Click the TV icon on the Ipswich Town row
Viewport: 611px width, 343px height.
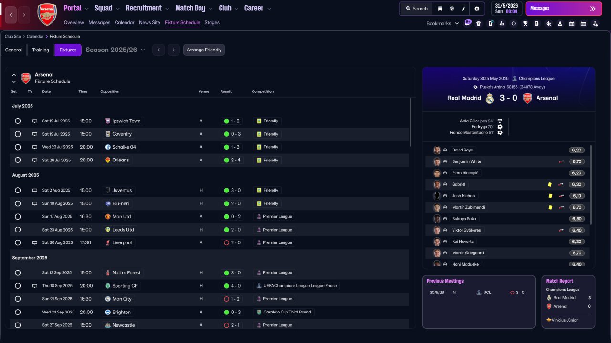35,121
